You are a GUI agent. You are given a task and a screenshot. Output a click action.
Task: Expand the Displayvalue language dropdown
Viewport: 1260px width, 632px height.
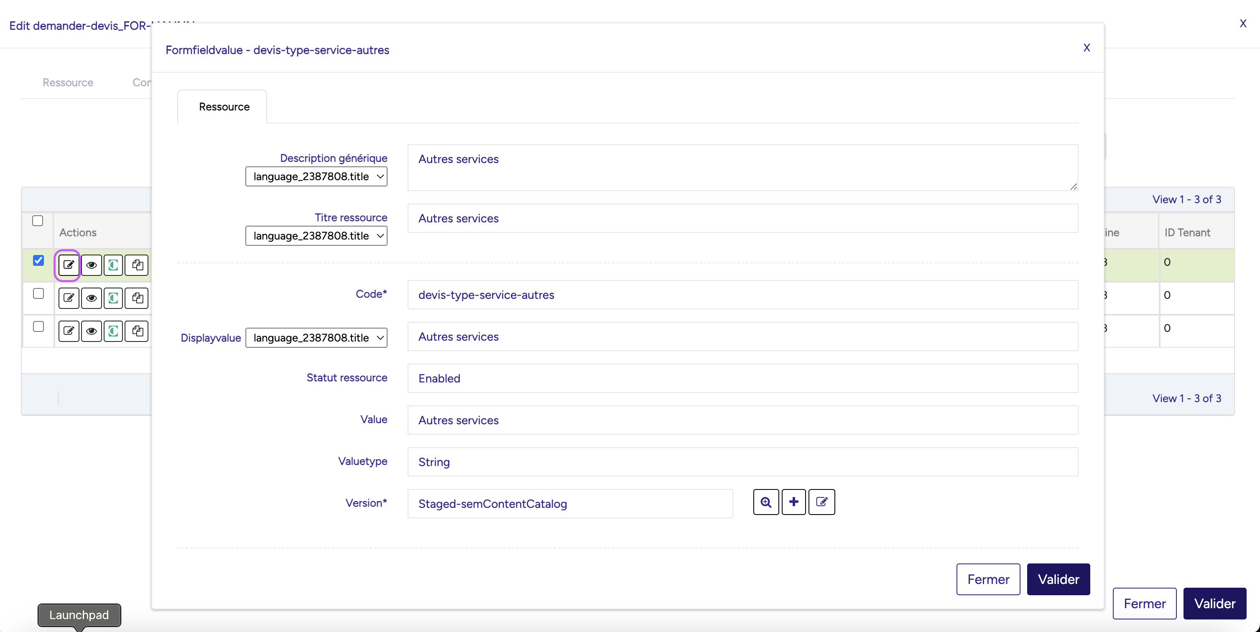316,338
